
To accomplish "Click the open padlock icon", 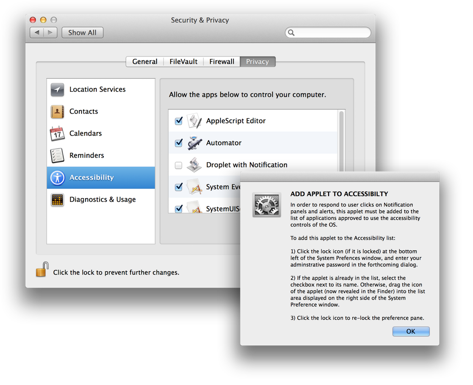I will (x=42, y=269).
